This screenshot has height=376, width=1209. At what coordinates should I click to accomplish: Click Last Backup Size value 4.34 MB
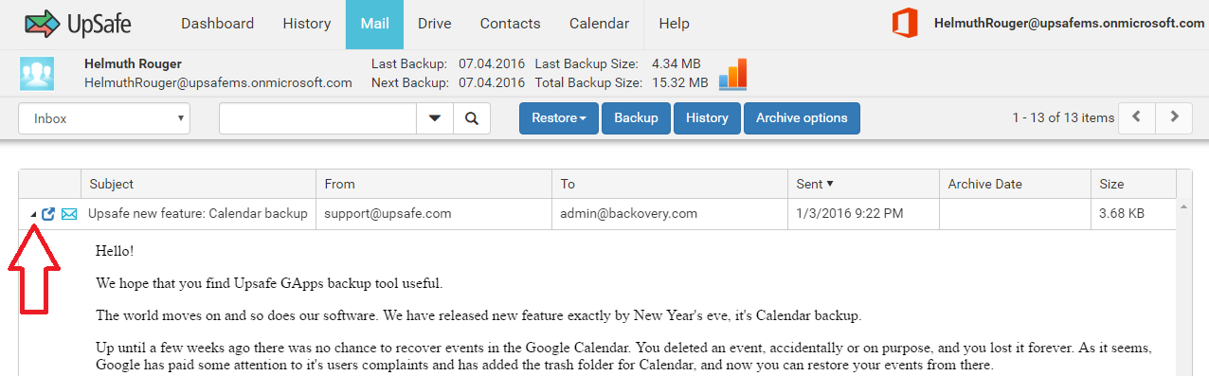(677, 64)
